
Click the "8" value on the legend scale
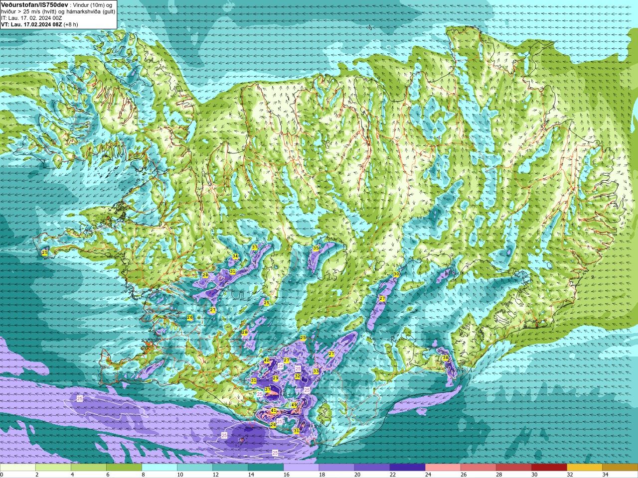(x=143, y=475)
